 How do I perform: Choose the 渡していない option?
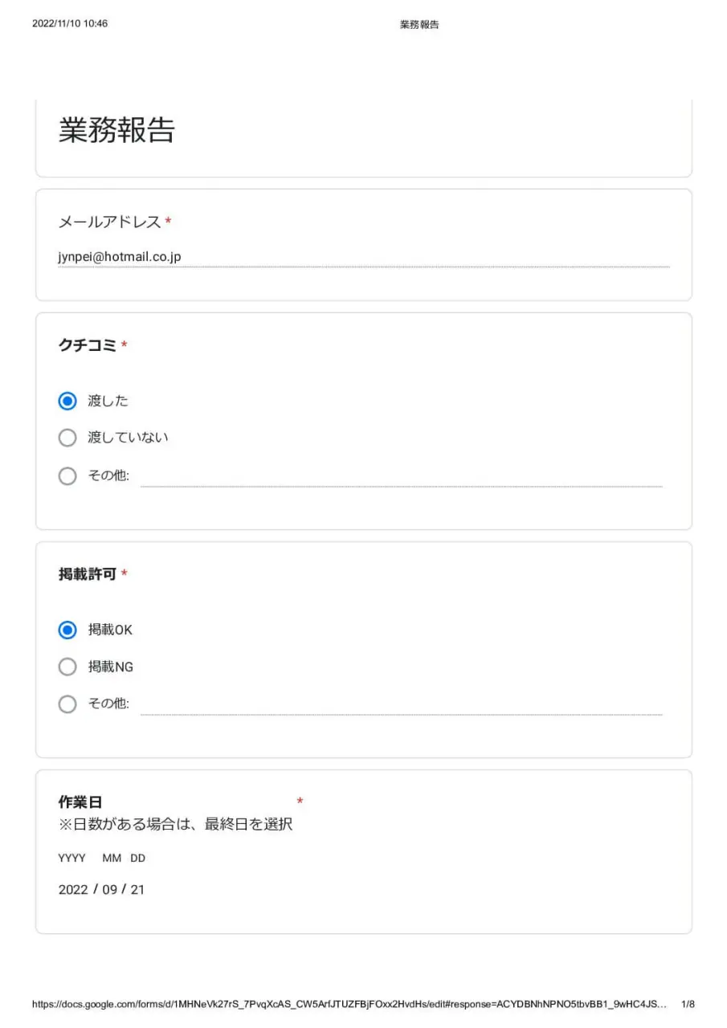[67, 438]
